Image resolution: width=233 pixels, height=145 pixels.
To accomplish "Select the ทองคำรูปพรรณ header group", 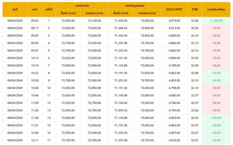I will [x=135, y=5].
